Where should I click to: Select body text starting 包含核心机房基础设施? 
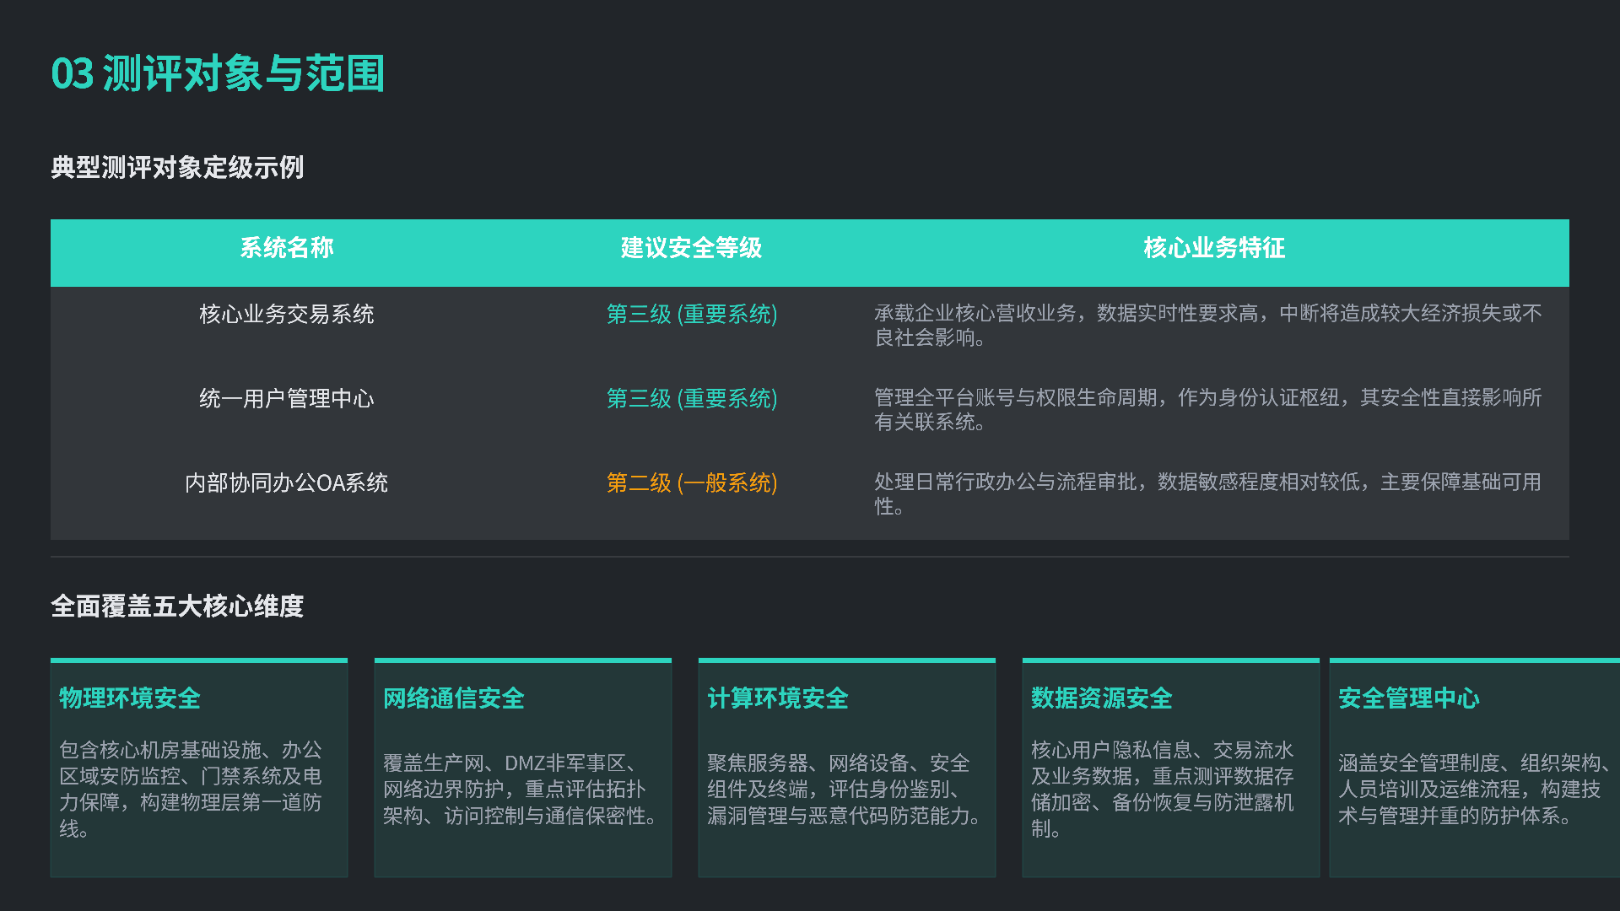click(x=191, y=790)
